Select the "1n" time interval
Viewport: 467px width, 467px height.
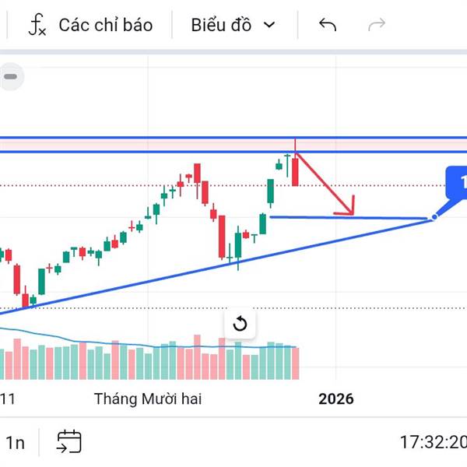pyautogui.click(x=15, y=443)
